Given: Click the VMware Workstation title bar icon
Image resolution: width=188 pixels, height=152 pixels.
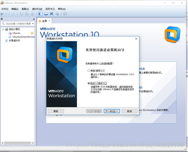Looking at the screenshot, I should (x=2, y=3).
